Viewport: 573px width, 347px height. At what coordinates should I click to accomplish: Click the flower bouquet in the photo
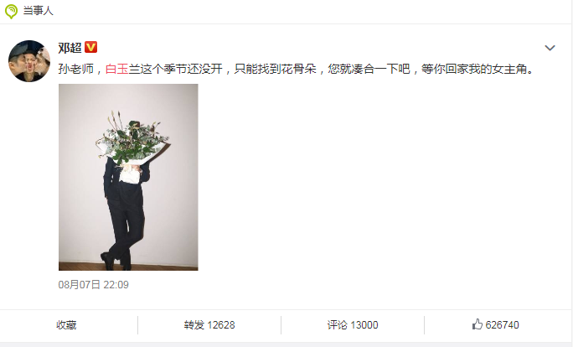pyautogui.click(x=132, y=141)
